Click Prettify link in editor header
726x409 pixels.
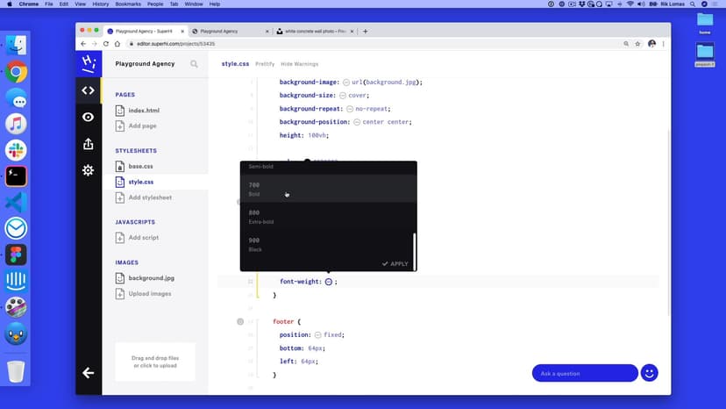tap(264, 64)
